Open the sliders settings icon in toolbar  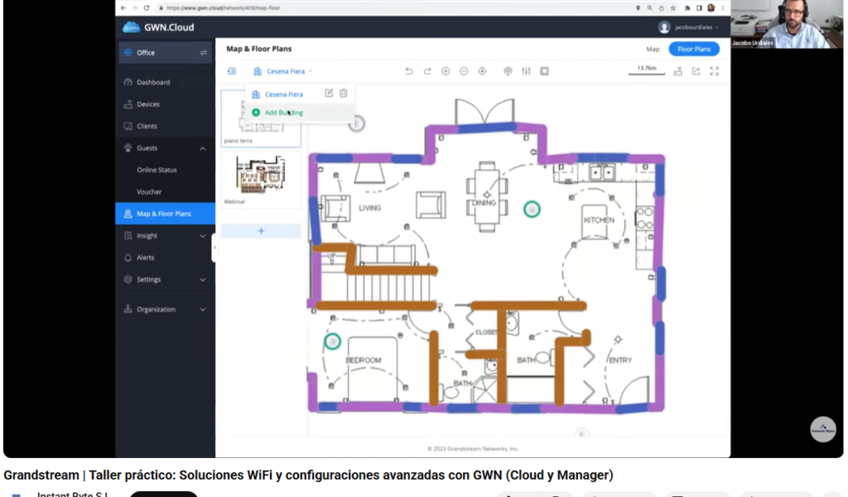coord(526,71)
